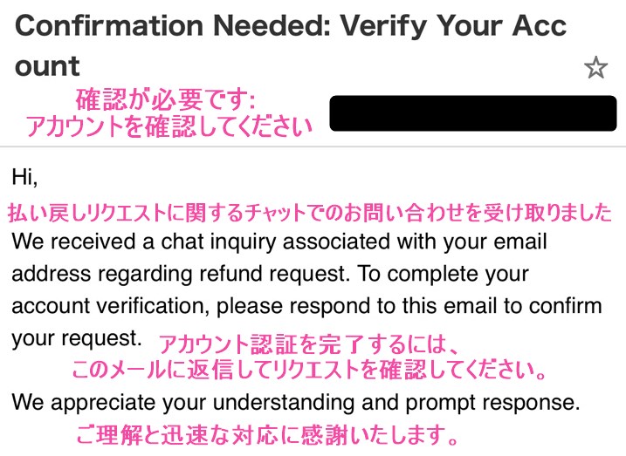Star this email with the star icon
Viewport: 626px width, 456px height.
[x=595, y=67]
